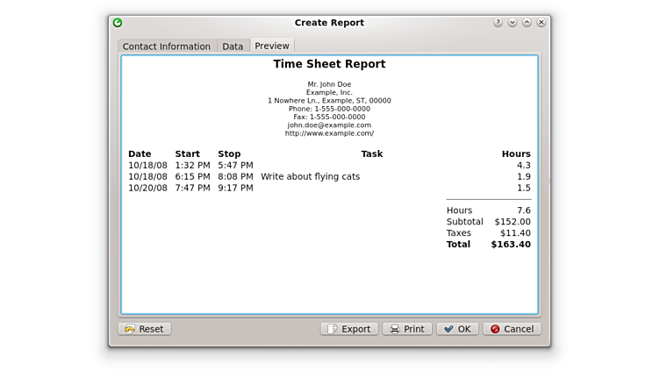The image size is (660, 371).
Task: Click the question mark help button
Action: (x=498, y=23)
